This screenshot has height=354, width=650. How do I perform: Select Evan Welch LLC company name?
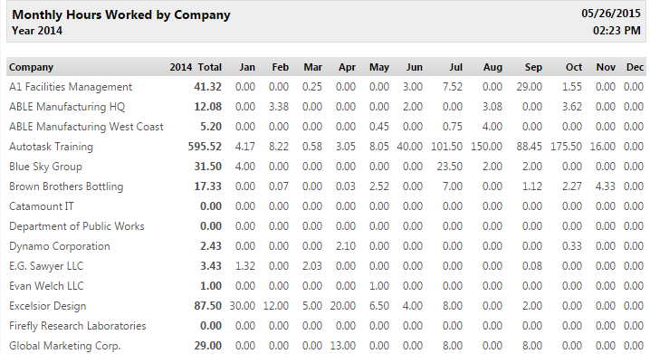tap(46, 286)
